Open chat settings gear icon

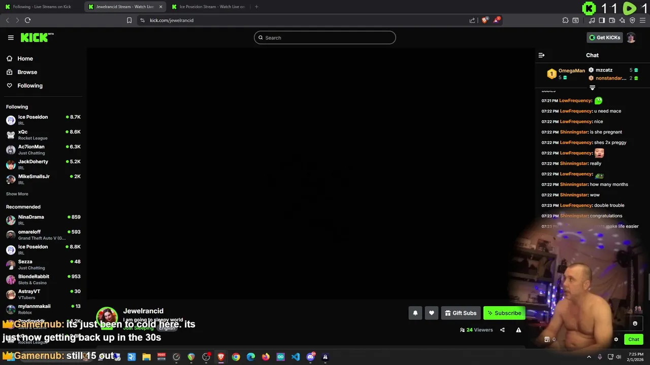(x=616, y=340)
